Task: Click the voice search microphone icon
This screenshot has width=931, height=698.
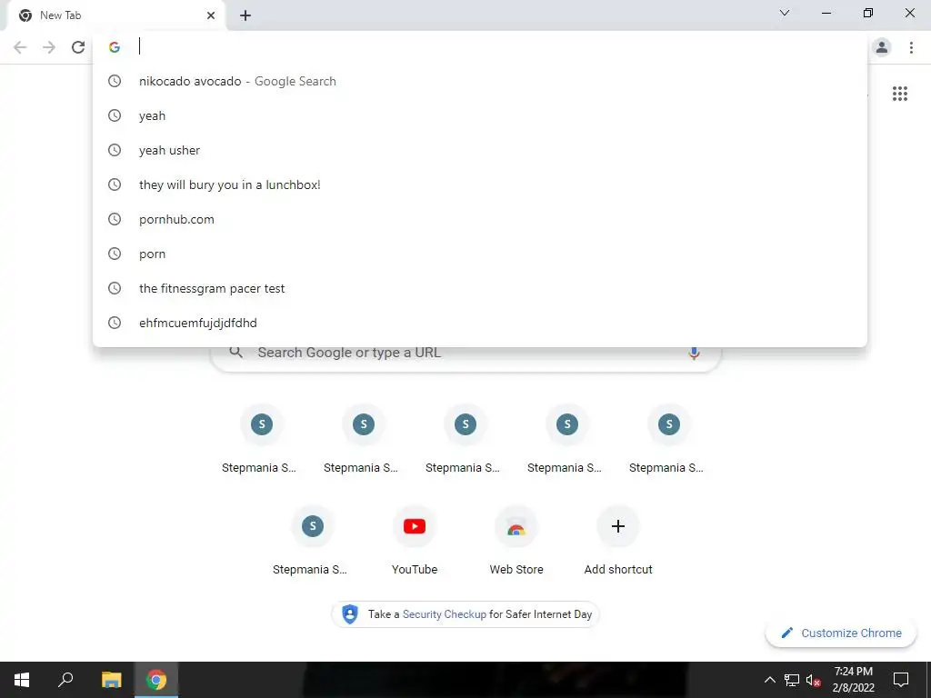Action: (x=694, y=353)
